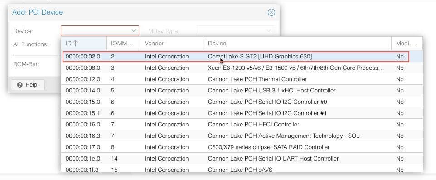Select Serial IO I2C Controller #1
The image size is (436, 180).
[x=242, y=113]
